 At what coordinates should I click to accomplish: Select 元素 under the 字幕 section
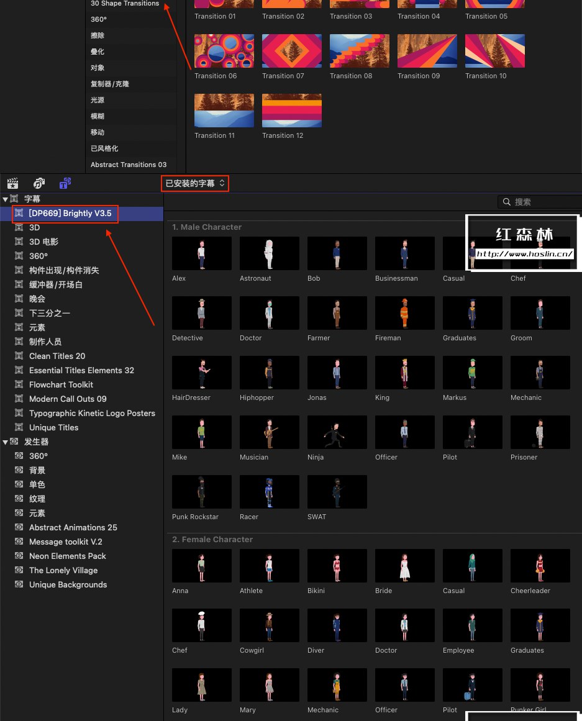81,327
